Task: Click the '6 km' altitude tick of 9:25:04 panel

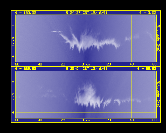Action: coord(13,97)
